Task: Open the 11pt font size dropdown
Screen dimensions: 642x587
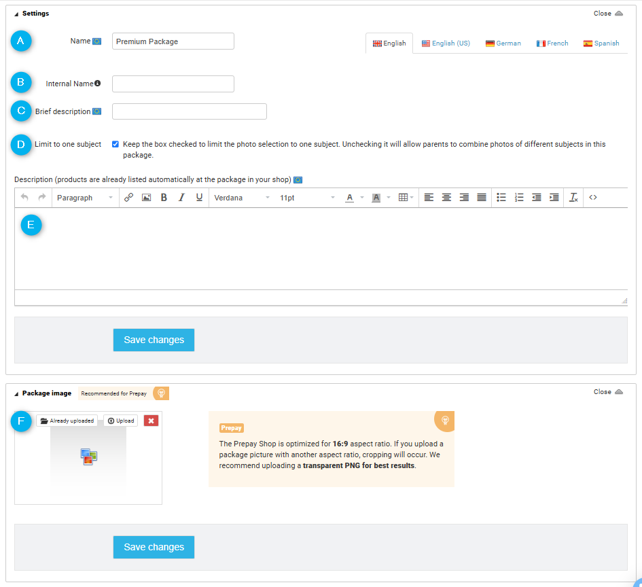Action: click(x=307, y=198)
